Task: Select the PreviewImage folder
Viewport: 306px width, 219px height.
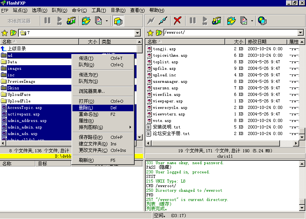Action: coord(18,81)
